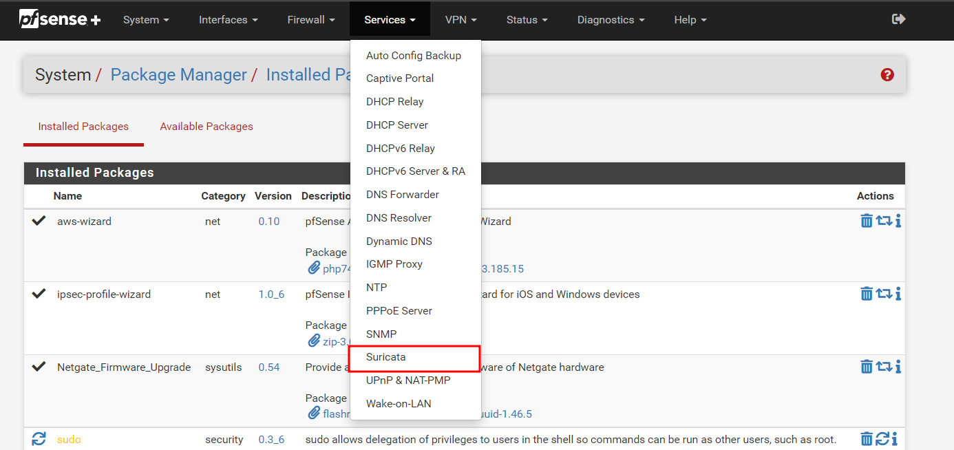Open the Diagnostics dropdown
The height and width of the screenshot is (450, 954).
(x=611, y=20)
